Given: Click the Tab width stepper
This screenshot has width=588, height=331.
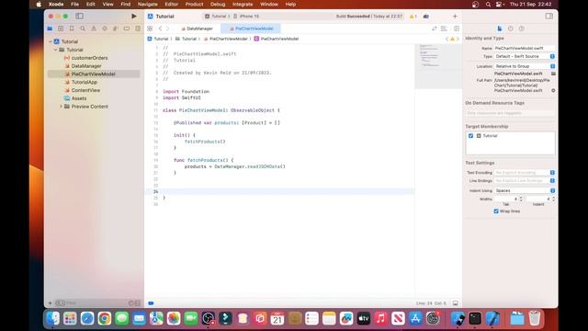Looking at the screenshot, I should click(521, 199).
